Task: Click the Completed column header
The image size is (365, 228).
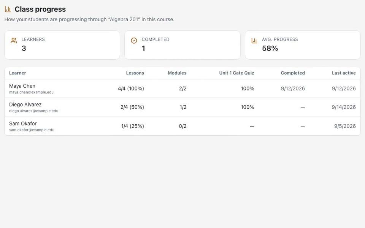Action: pyautogui.click(x=293, y=73)
